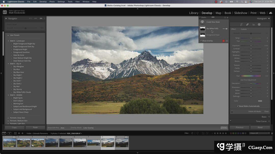Screen dimensions: 275x154
Task: Enable the Use Fine Adjustment checkbox
Action: (239, 80)
